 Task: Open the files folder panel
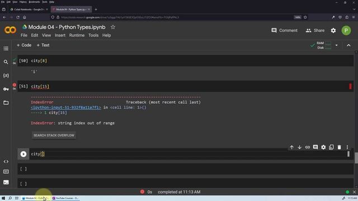pos(6,103)
